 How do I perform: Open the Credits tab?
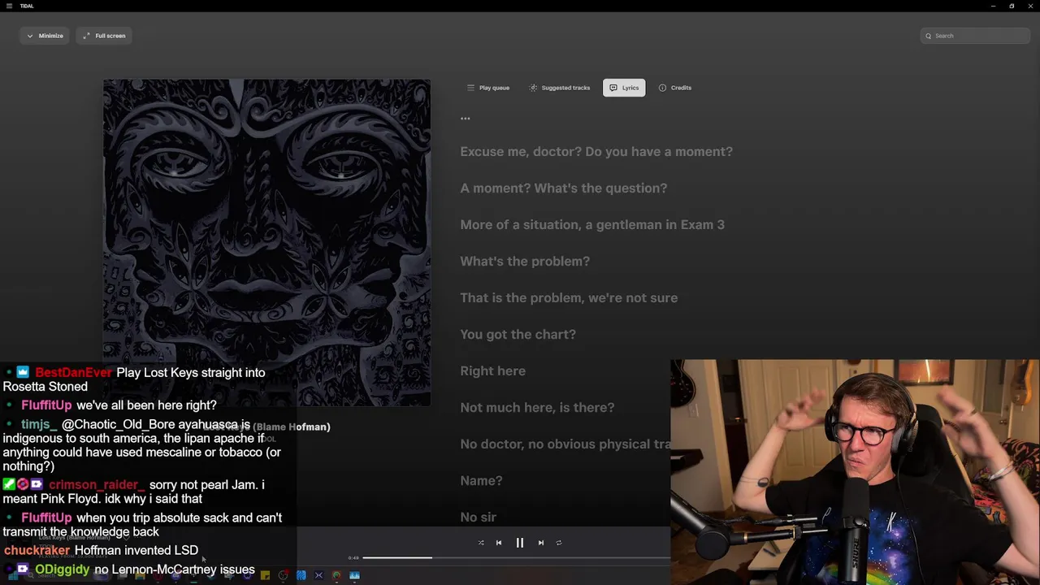tap(675, 88)
